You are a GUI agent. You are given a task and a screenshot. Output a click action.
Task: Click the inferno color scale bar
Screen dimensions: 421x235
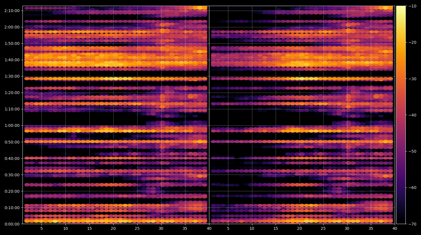[401, 115]
